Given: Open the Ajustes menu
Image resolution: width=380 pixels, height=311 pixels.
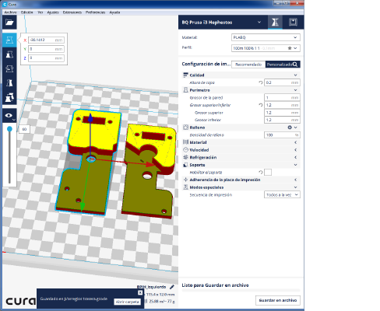Looking at the screenshot, I should 53,12.
